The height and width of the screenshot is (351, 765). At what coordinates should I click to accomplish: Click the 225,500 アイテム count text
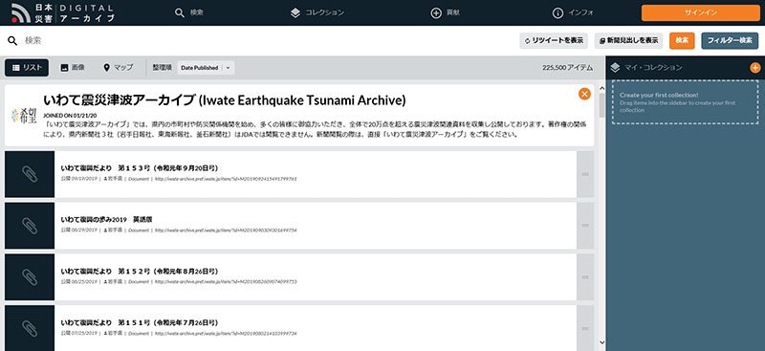(x=567, y=68)
